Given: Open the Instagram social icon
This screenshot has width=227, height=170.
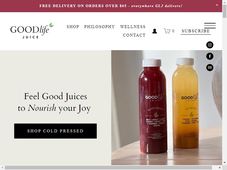Looking at the screenshot, I should [210, 45].
